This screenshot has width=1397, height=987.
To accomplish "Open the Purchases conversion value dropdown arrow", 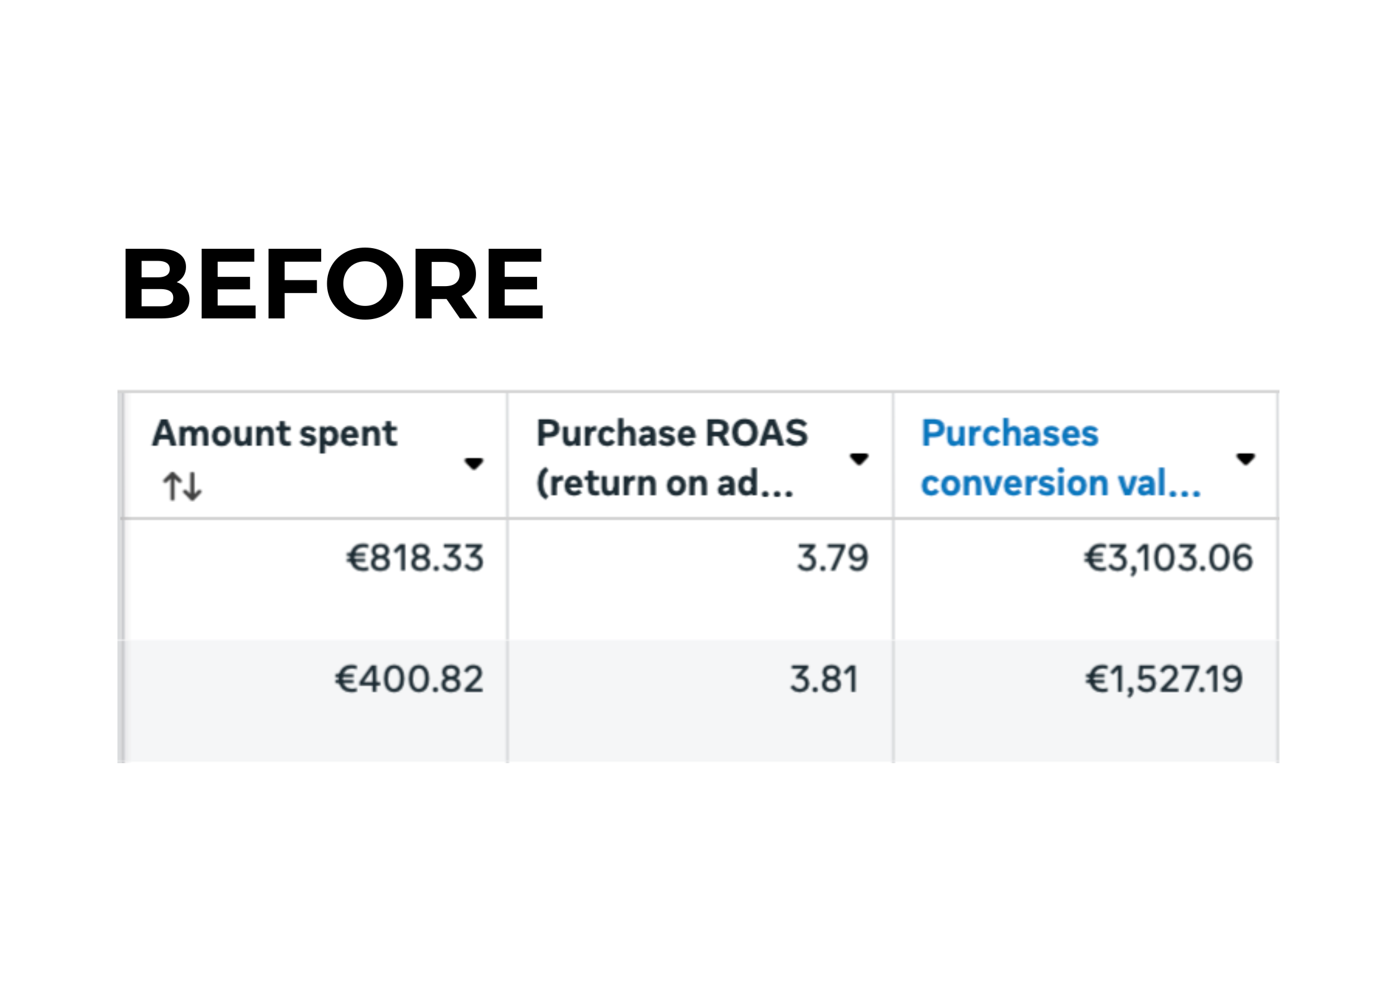I will pos(1245,459).
